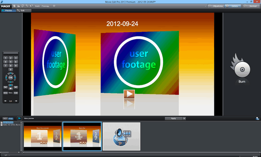Image resolution: width=261 pixels, height=157 pixels.
Task: Click the orange play button in preview
Action: pyautogui.click(x=129, y=94)
